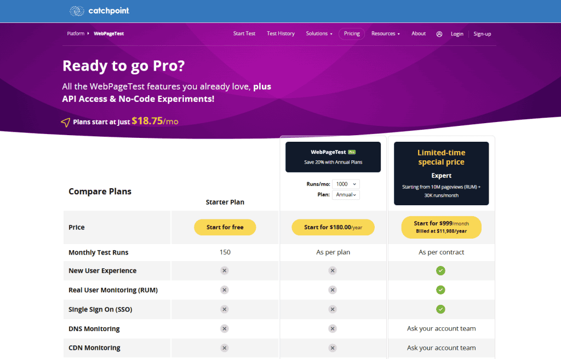This screenshot has height=359, width=561.
Task: Expand the Solutions menu
Action: click(319, 33)
